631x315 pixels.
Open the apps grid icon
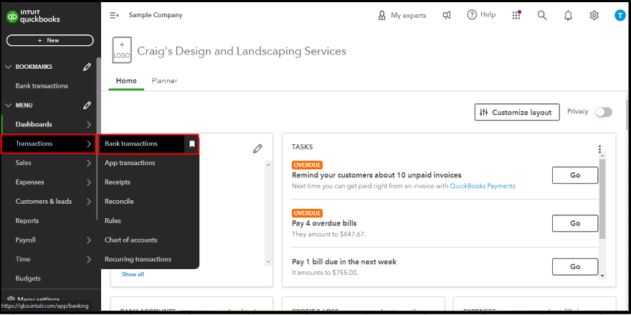(516, 15)
